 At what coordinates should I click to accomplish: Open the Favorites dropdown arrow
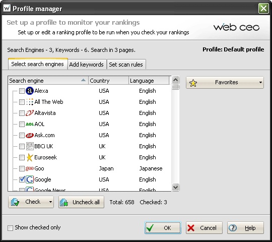coord(260,83)
